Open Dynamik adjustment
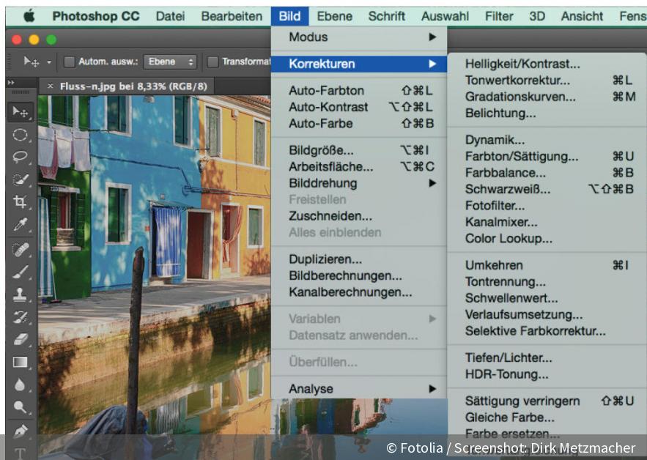Image resolution: width=647 pixels, height=460 pixels. pyautogui.click(x=547, y=140)
